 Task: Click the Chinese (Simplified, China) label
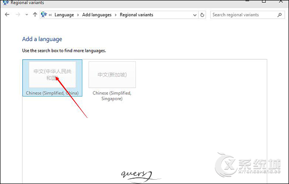tap(52, 93)
